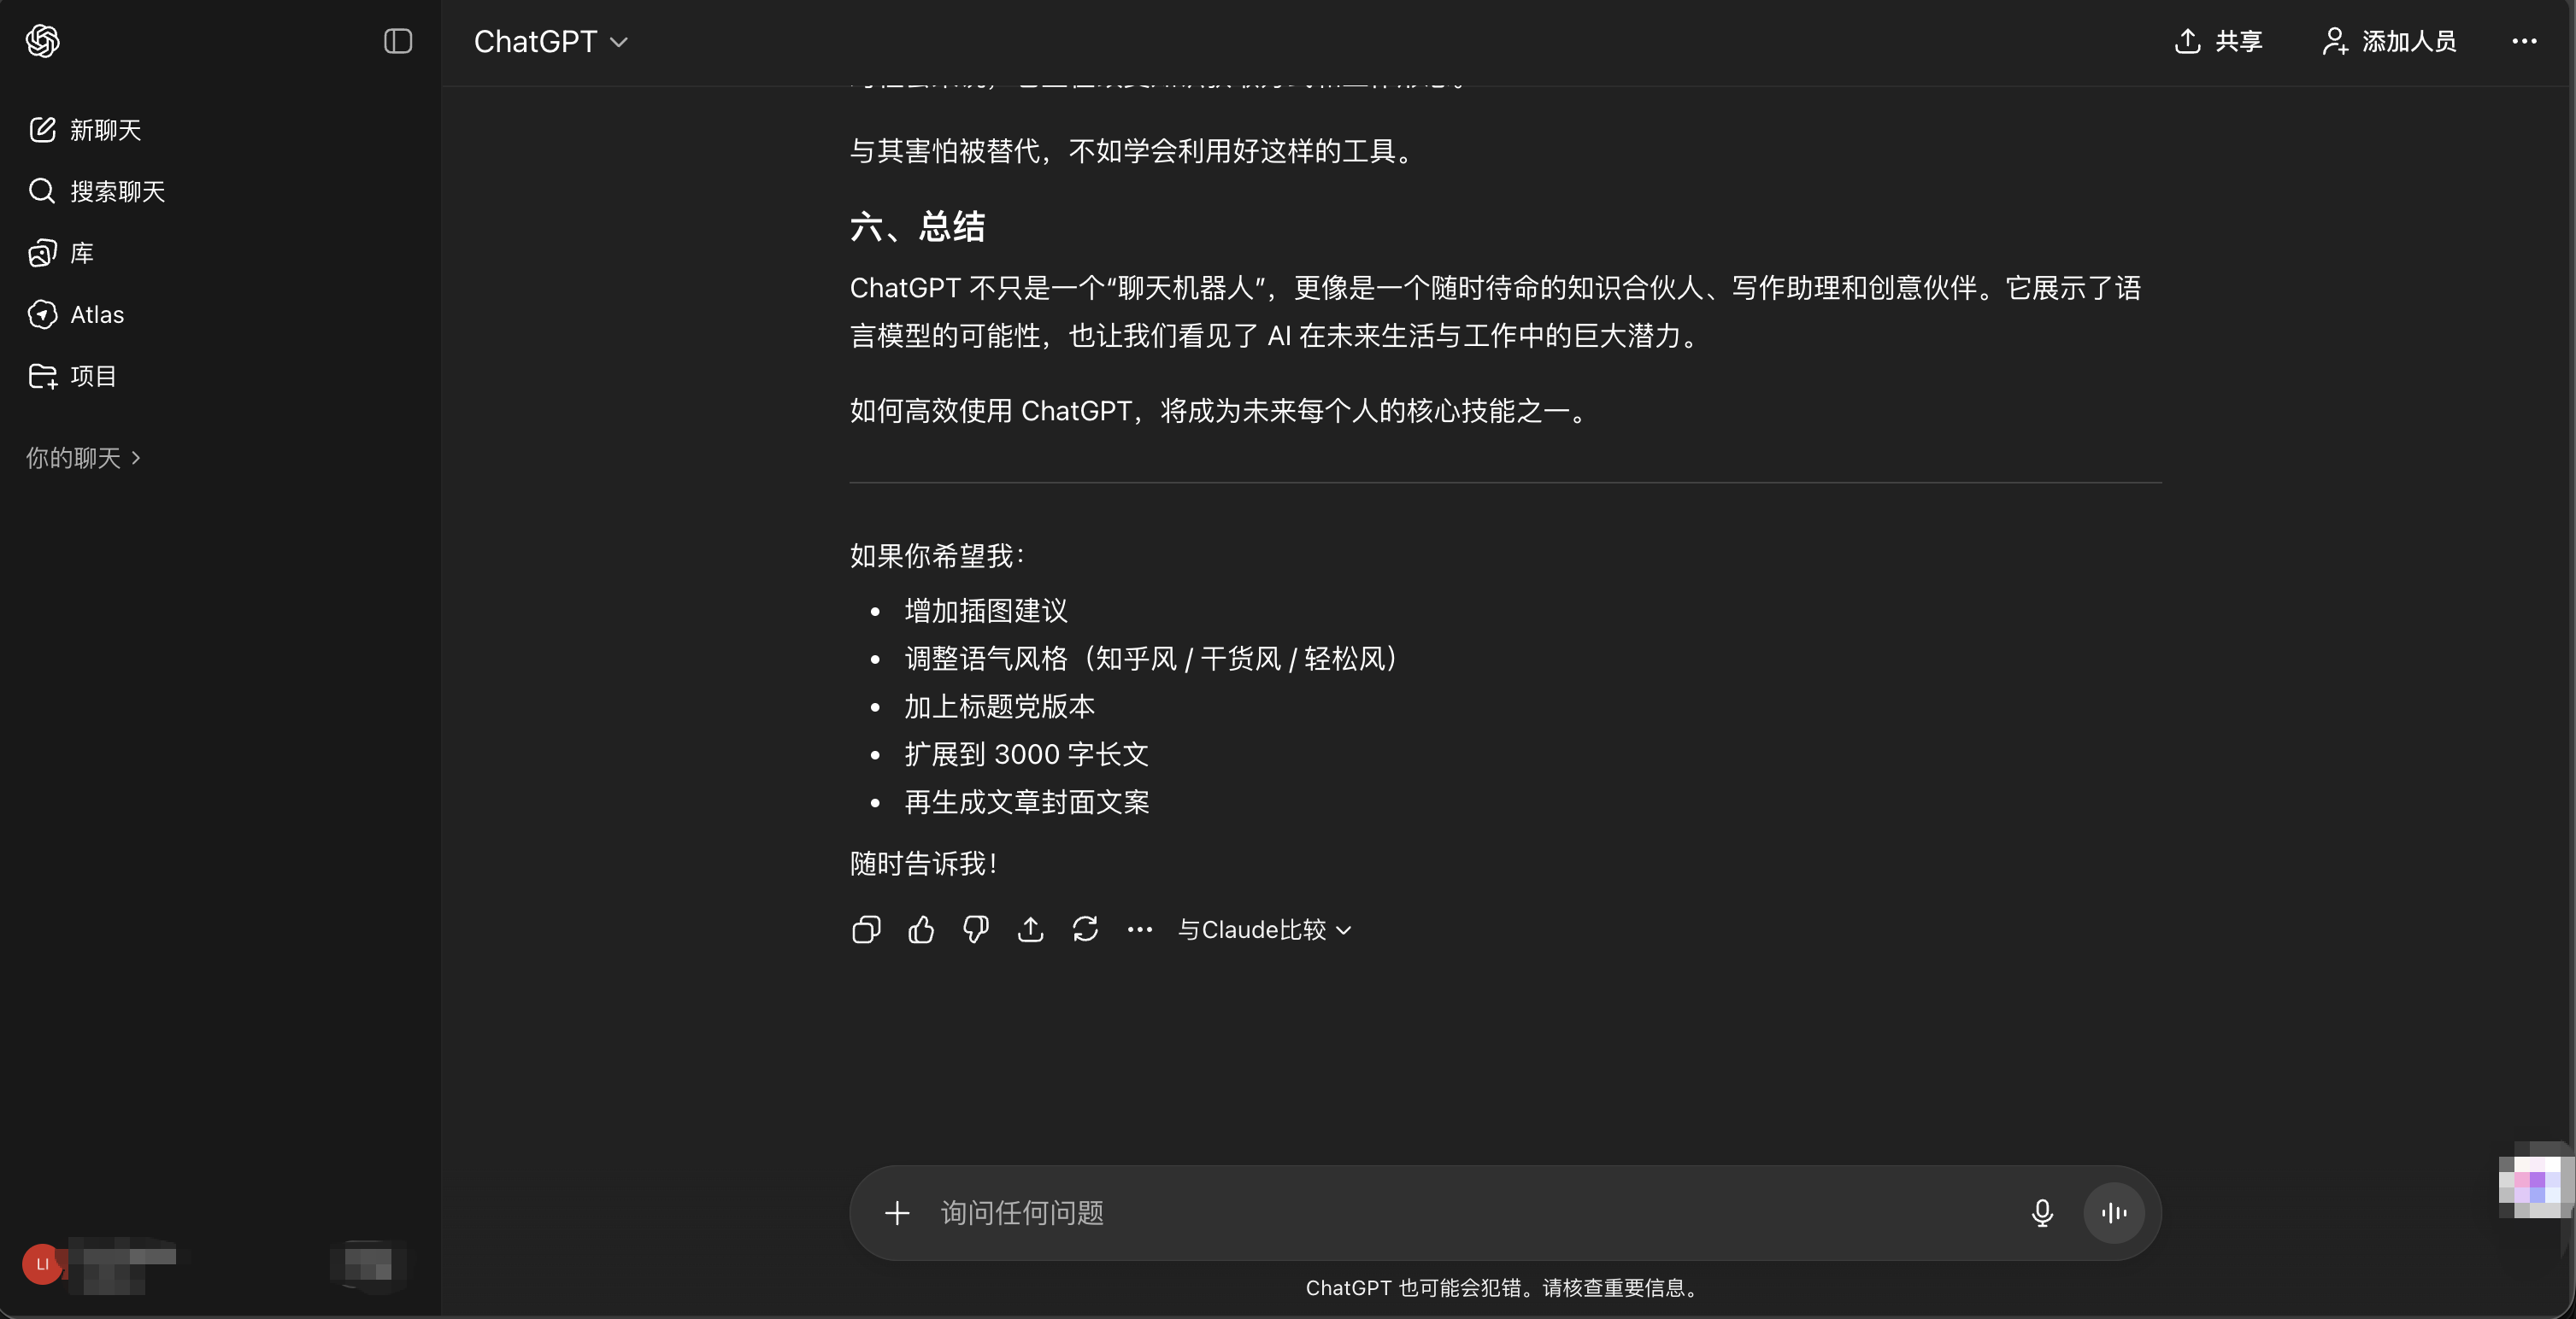The height and width of the screenshot is (1319, 2576).
Task: Click the 共享 share button
Action: [2218, 41]
